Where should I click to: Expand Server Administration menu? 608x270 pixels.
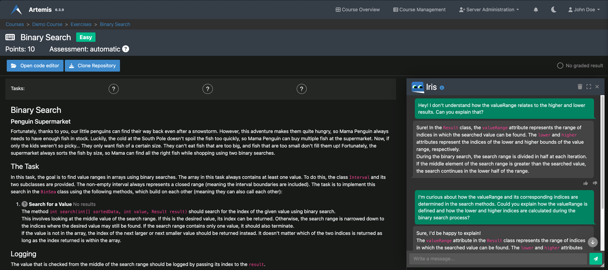489,10
